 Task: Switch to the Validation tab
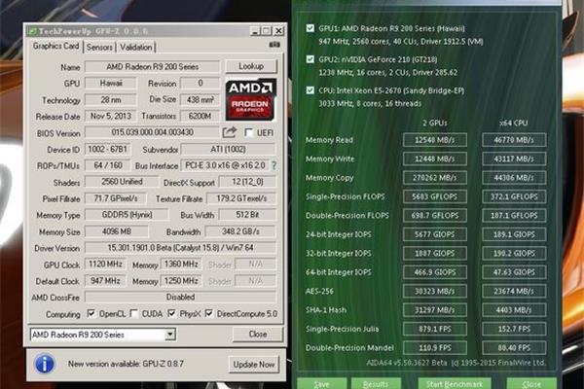point(136,48)
